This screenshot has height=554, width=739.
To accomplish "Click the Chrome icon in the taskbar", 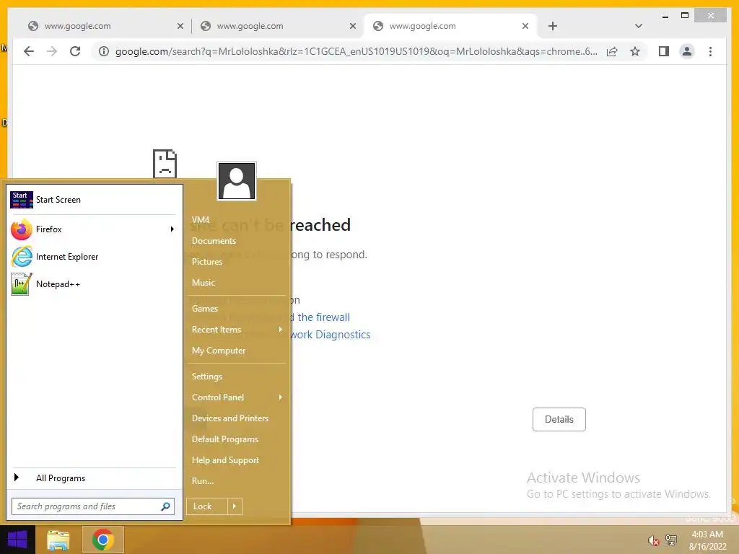I will [103, 540].
